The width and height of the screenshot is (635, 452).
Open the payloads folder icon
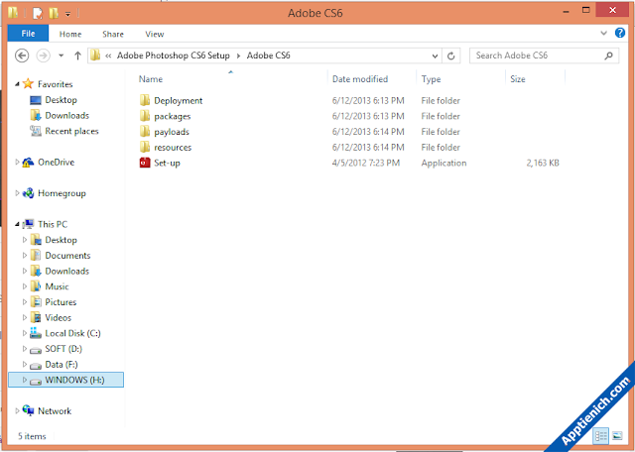click(x=145, y=132)
